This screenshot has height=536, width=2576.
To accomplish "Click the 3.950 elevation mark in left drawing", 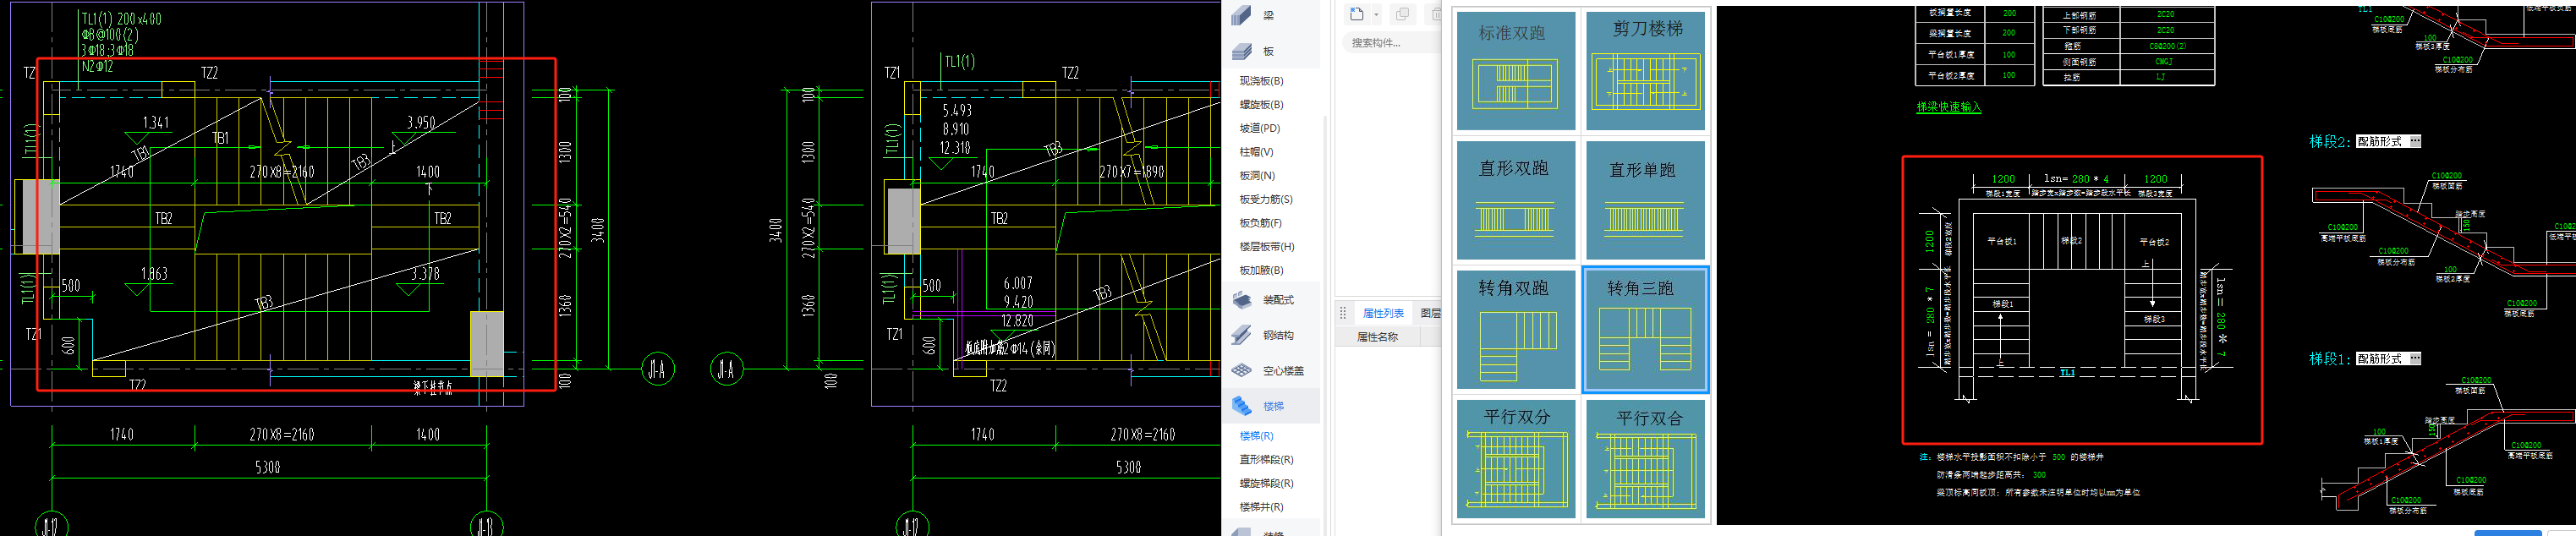I will (x=421, y=123).
